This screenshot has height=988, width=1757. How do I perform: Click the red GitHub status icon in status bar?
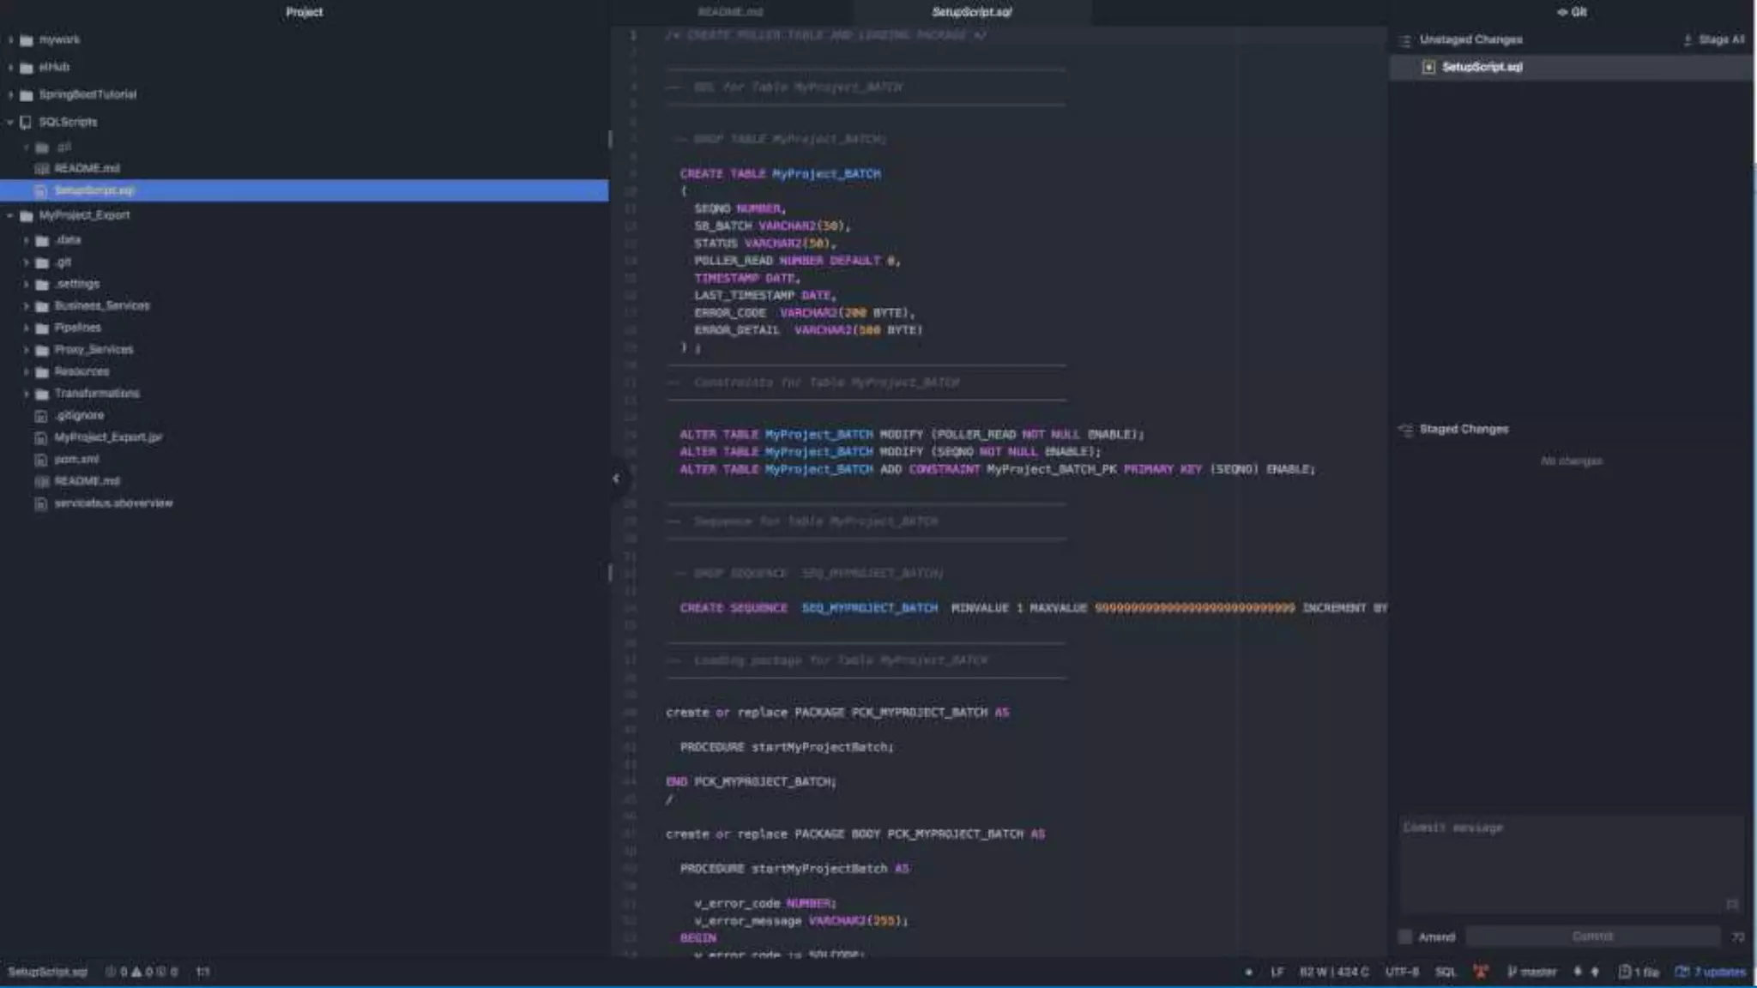[x=1481, y=972]
